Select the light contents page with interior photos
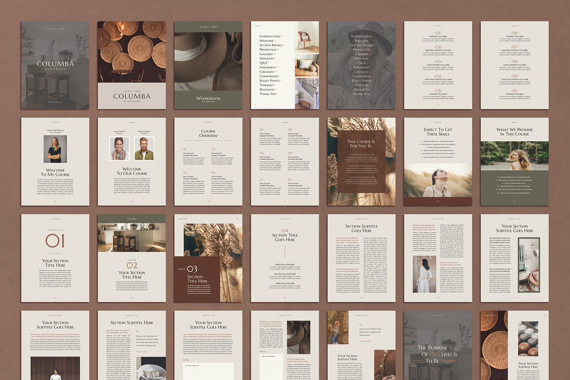Image resolution: width=570 pixels, height=380 pixels. (x=285, y=65)
